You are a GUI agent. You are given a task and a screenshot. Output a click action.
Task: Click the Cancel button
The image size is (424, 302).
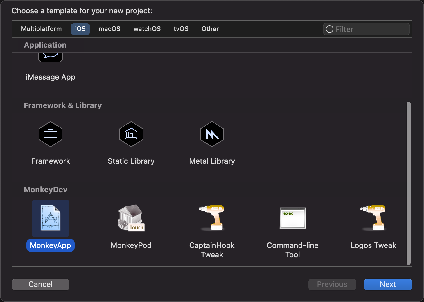tap(41, 284)
